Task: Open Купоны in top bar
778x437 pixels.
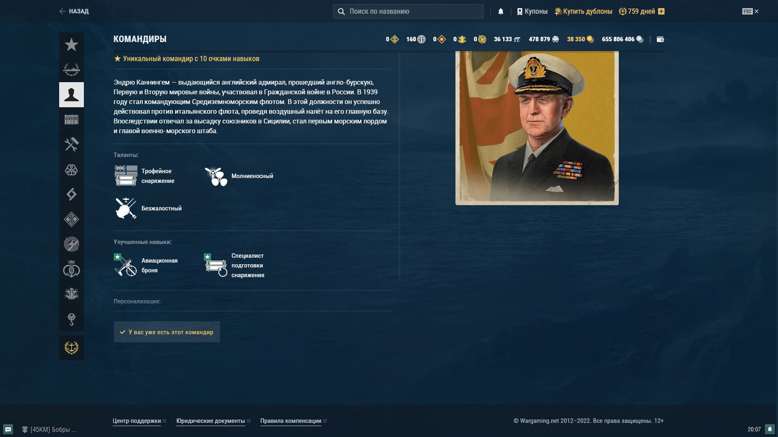Action: pyautogui.click(x=532, y=11)
